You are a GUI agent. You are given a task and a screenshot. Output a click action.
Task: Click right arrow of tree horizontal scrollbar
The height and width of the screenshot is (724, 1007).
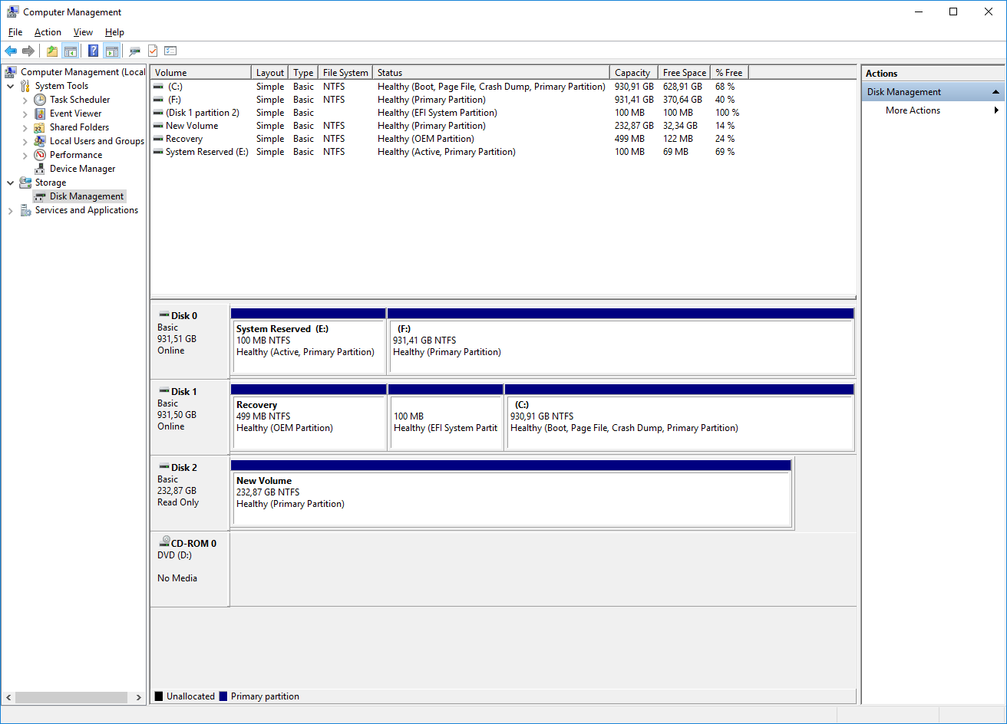[139, 698]
